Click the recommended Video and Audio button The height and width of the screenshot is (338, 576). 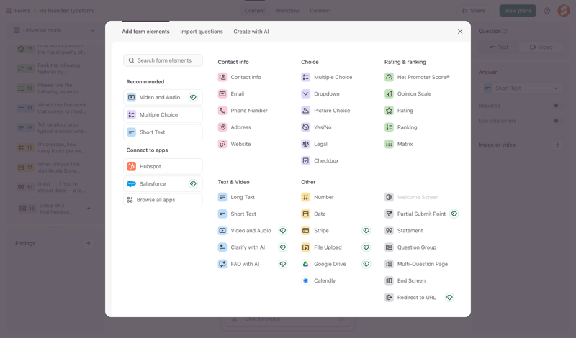point(163,97)
